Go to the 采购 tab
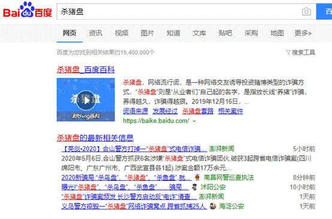The height and width of the screenshot is (219, 332). point(251,33)
